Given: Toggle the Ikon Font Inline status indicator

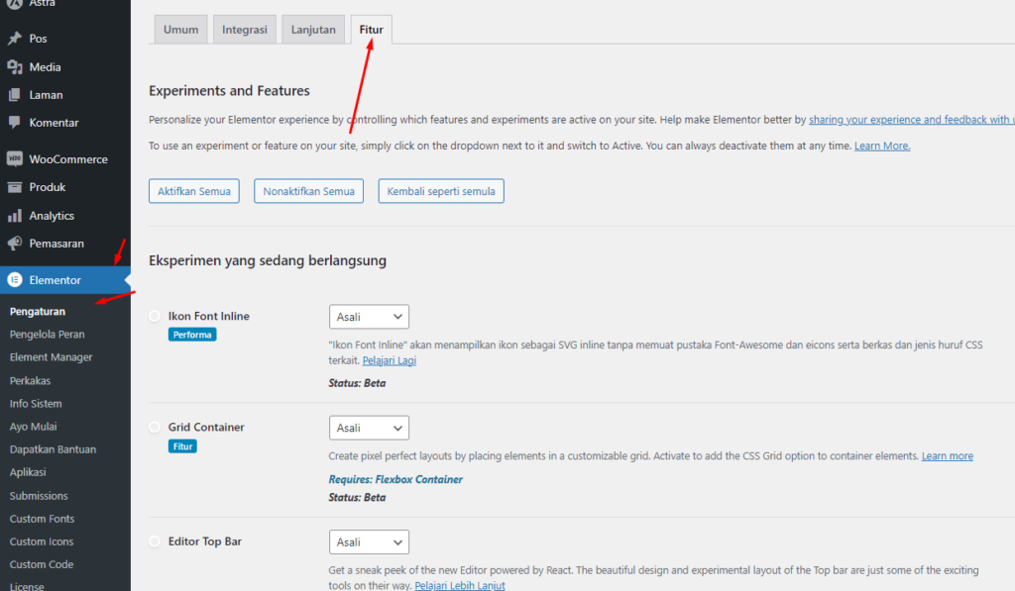Looking at the screenshot, I should click(x=154, y=317).
